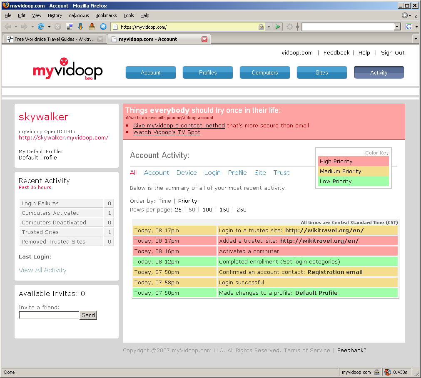The image size is (421, 378).
Task: Click Give myVidoop a contact method link
Action: 179,125
